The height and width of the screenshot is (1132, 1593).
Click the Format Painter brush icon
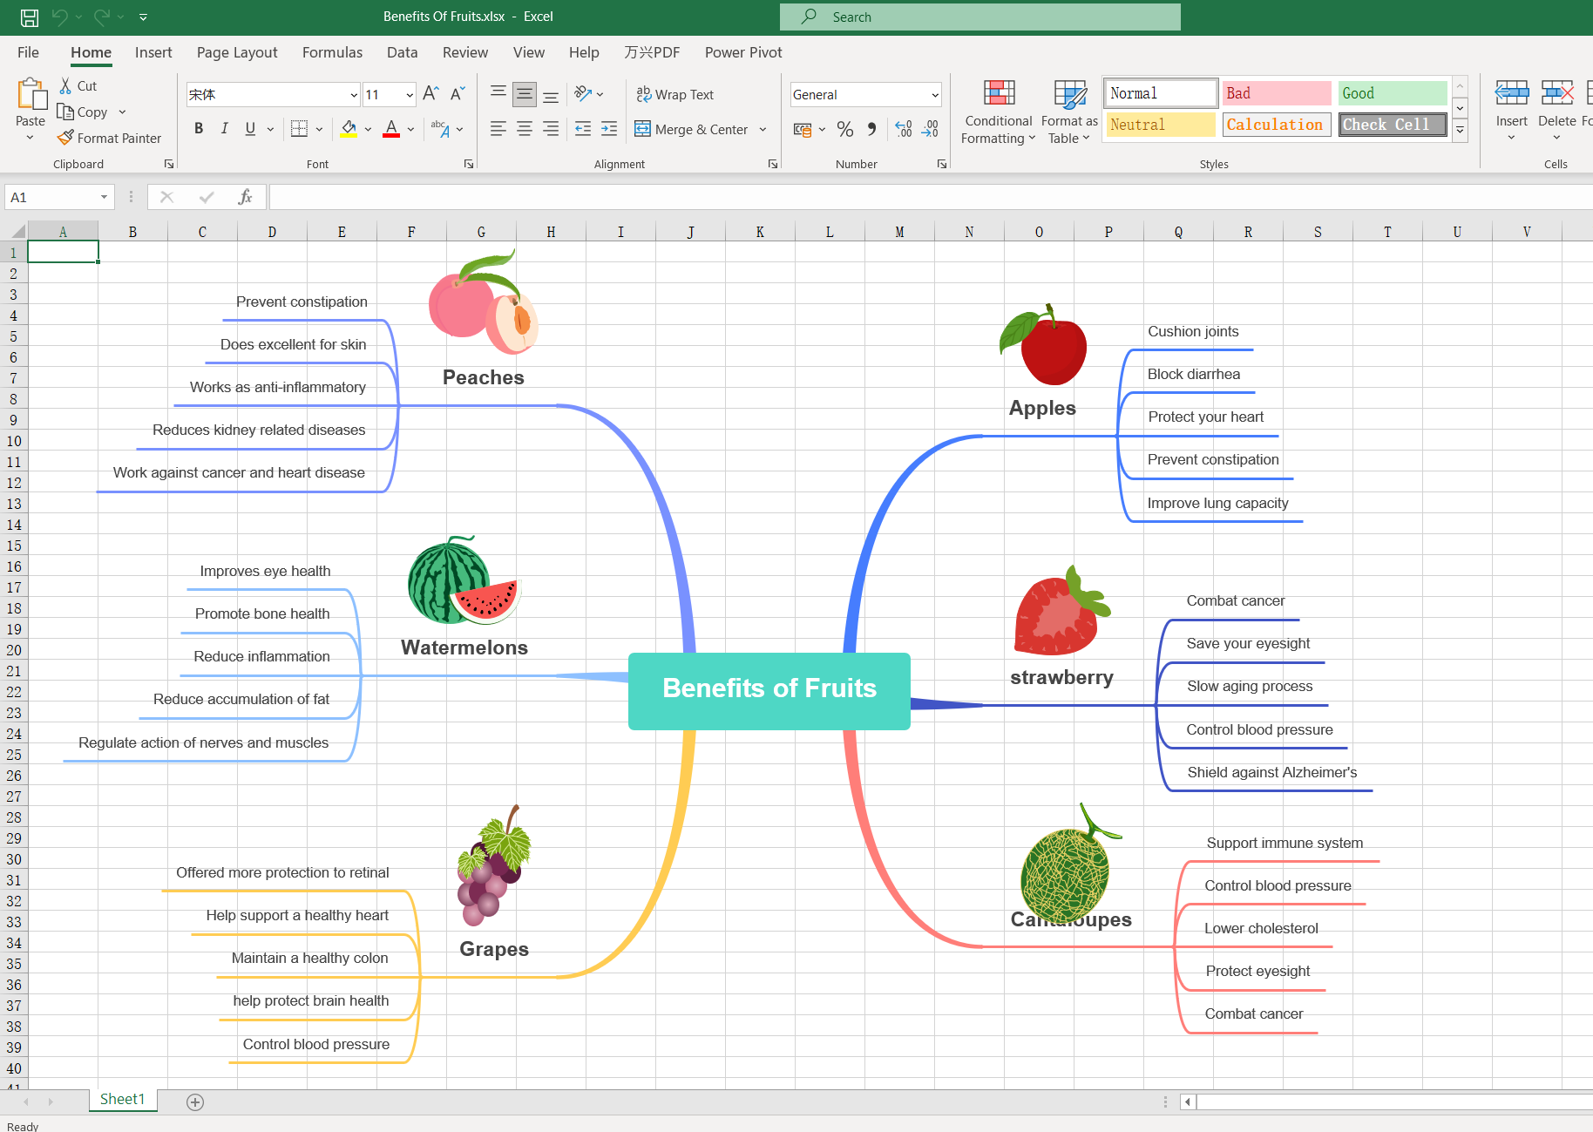(x=65, y=138)
